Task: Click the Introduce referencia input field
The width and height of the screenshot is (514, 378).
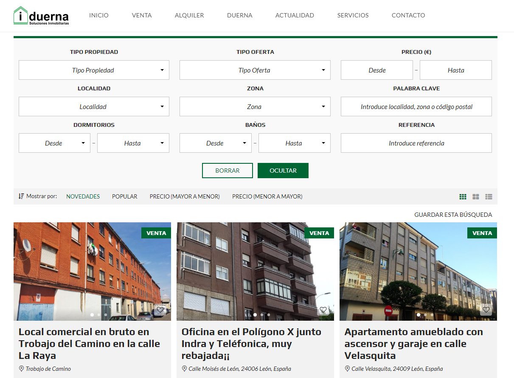Action: point(416,143)
